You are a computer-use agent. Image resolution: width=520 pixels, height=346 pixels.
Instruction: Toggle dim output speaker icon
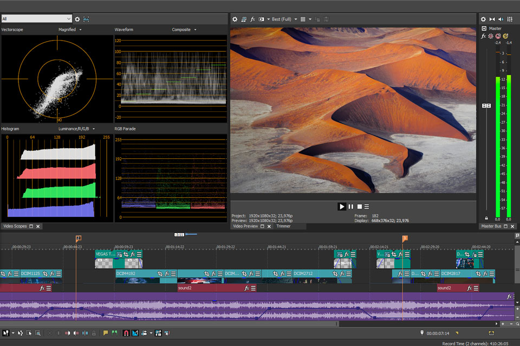click(x=501, y=19)
